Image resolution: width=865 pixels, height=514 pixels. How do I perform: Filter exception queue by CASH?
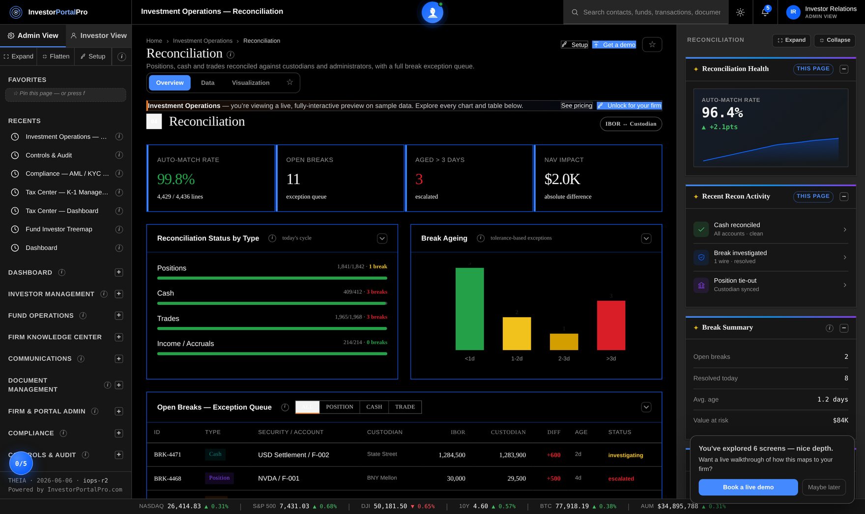[x=374, y=407]
